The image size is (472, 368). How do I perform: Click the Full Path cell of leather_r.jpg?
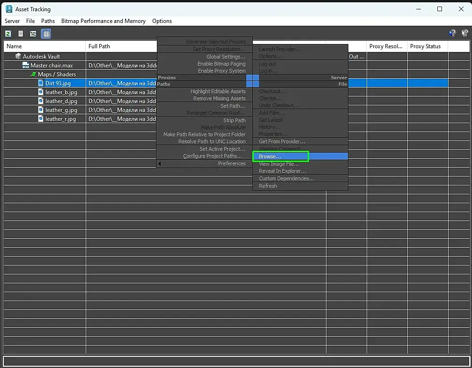[122, 119]
